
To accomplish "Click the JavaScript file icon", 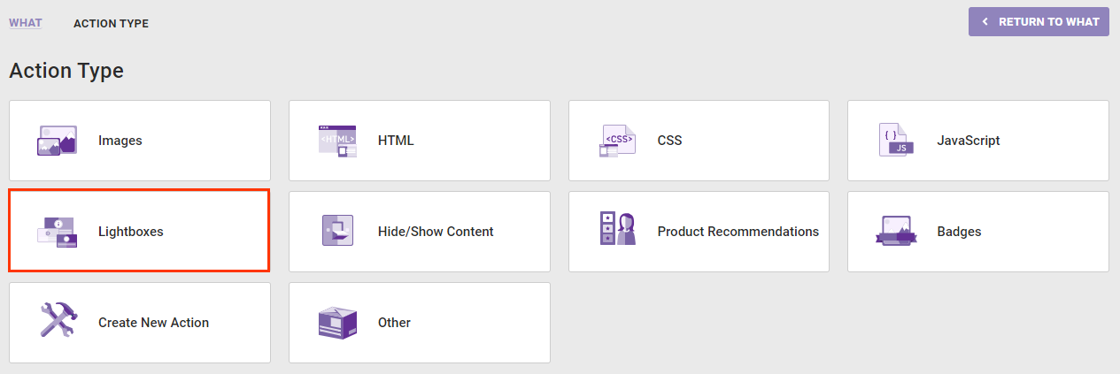I will click(896, 141).
